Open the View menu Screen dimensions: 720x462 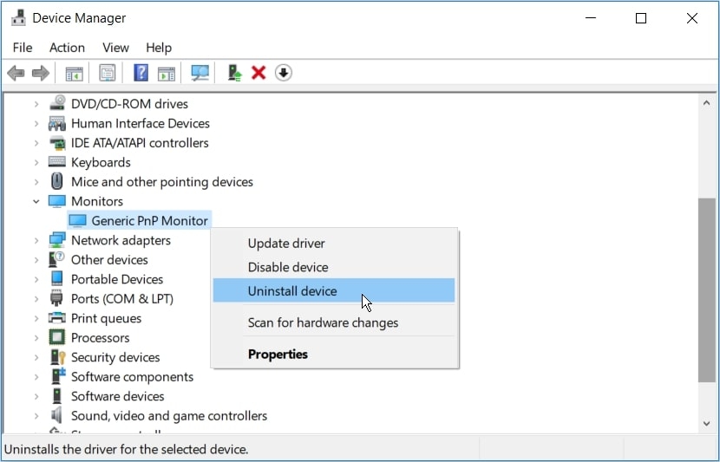[115, 48]
